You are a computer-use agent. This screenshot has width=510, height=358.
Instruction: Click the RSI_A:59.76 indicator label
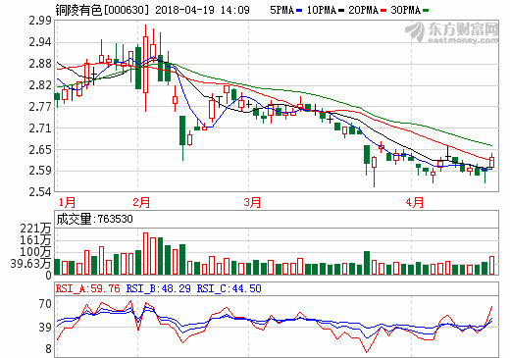87,288
